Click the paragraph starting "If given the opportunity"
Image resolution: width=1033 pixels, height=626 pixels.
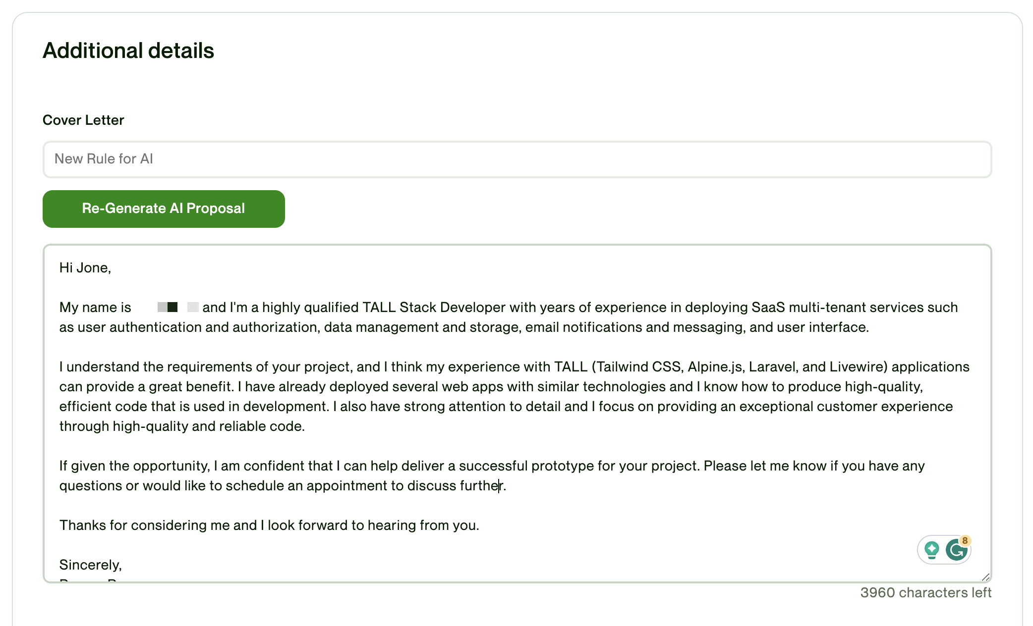coord(492,475)
